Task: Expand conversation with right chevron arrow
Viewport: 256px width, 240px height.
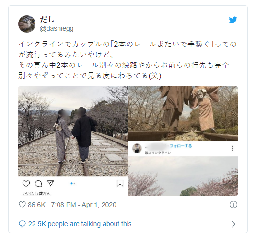Action: point(234,224)
